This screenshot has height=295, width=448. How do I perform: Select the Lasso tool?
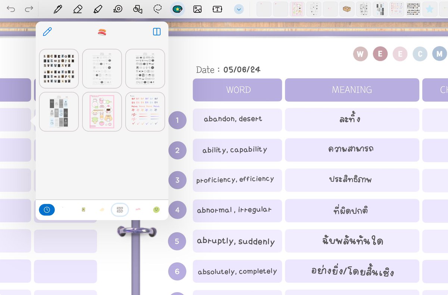coord(158,9)
